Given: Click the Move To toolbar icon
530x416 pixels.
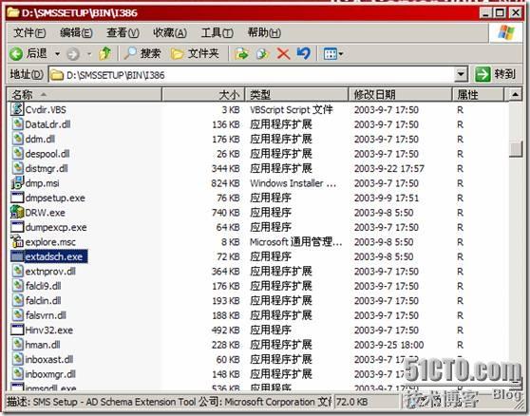Looking at the screenshot, I should tap(241, 54).
